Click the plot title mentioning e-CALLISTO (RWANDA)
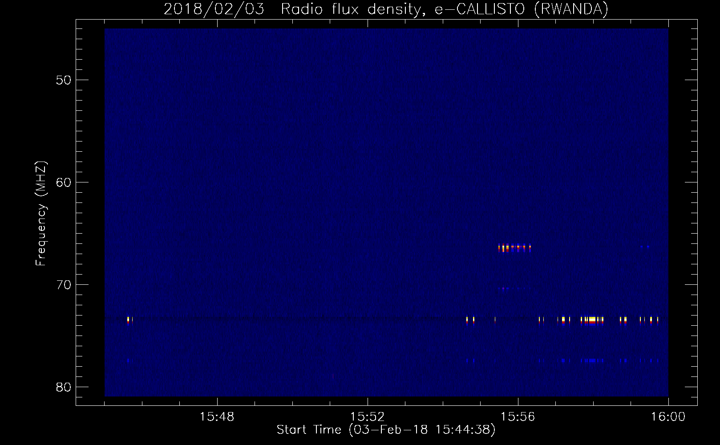Viewport: 720px width, 445px height. pyautogui.click(x=386, y=9)
